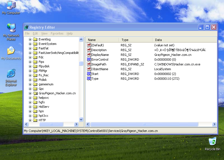This screenshot has width=224, height=160.
Task: Expand the hpn key
Action: pyautogui.click(x=30, y=111)
